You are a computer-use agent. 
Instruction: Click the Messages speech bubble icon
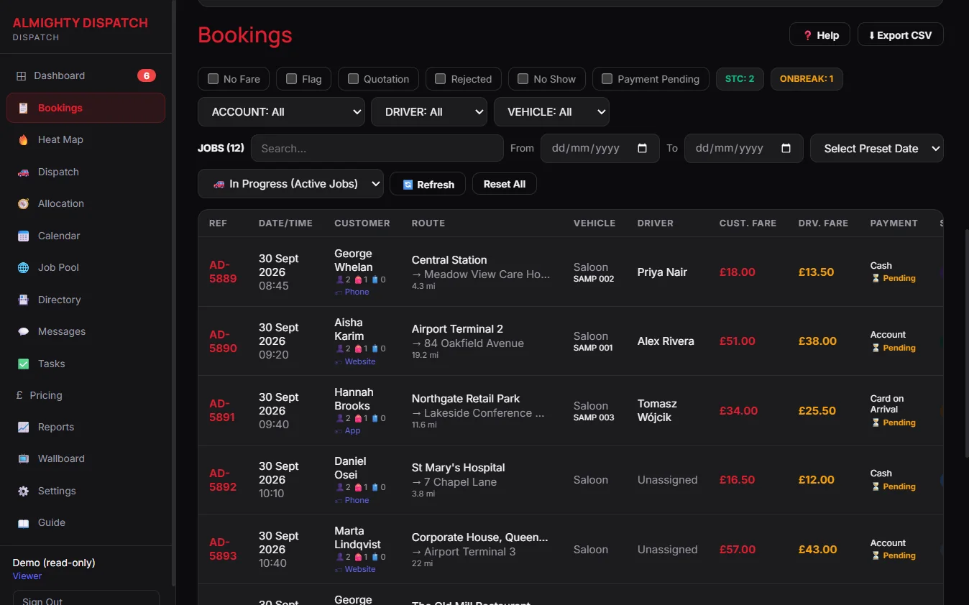[x=24, y=331]
